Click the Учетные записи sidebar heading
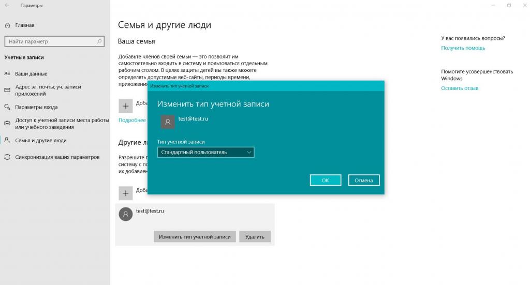Screen dimensions: 530x285 (24, 57)
